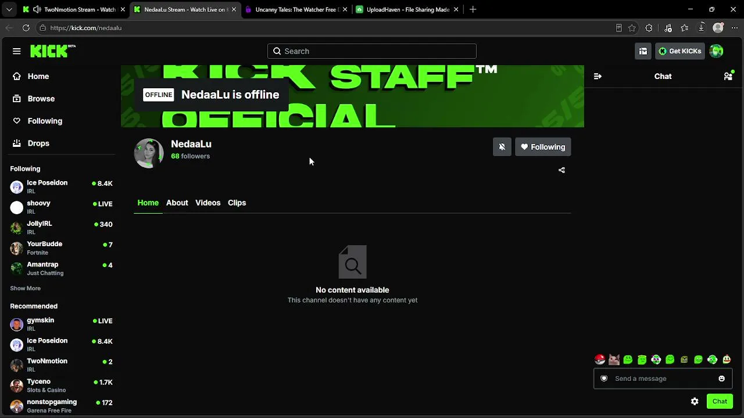Open Tyceno Slots & Casino channel
Screen dimensions: 744x418
pos(61,385)
